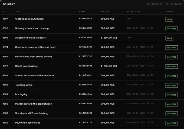
Task: Click the ACCEPTED badge for bounty #592
Action: pyautogui.click(x=172, y=67)
